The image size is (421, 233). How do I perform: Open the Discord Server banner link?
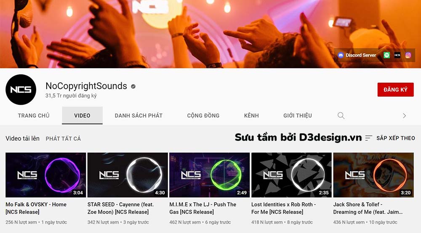[x=357, y=55]
